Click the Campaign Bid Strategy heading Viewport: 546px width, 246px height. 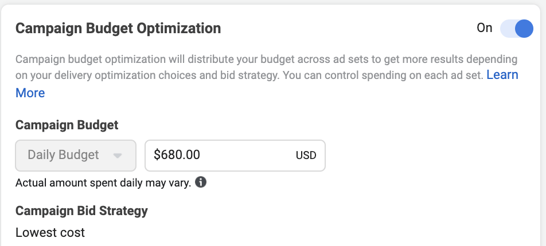81,211
